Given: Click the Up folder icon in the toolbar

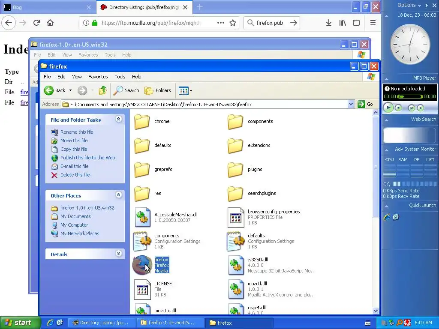Looking at the screenshot, I should point(103,90).
